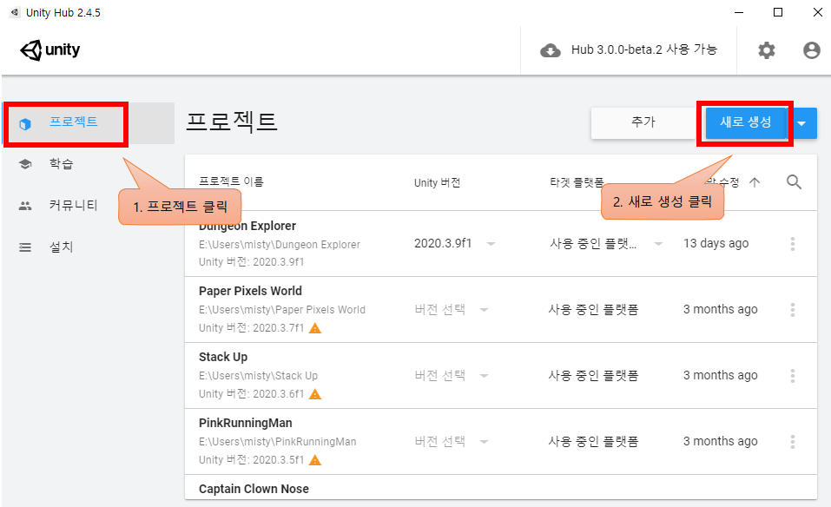This screenshot has width=831, height=507.
Task: Click path E:\Users\misty\Dungeon Explorer
Action: (x=280, y=245)
